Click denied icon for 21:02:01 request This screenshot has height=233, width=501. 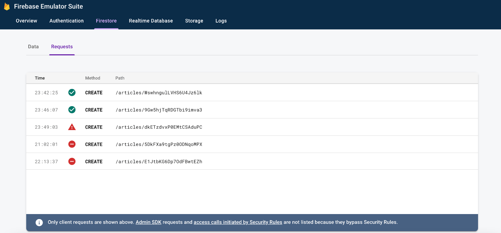[72, 144]
